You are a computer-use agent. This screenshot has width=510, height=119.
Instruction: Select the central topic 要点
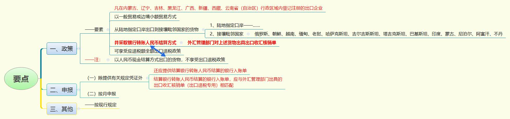pyautogui.click(x=21, y=79)
